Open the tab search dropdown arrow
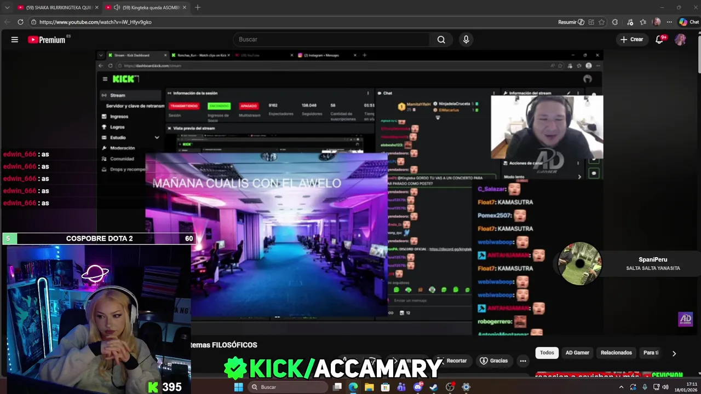The width and height of the screenshot is (701, 394). click(6, 8)
